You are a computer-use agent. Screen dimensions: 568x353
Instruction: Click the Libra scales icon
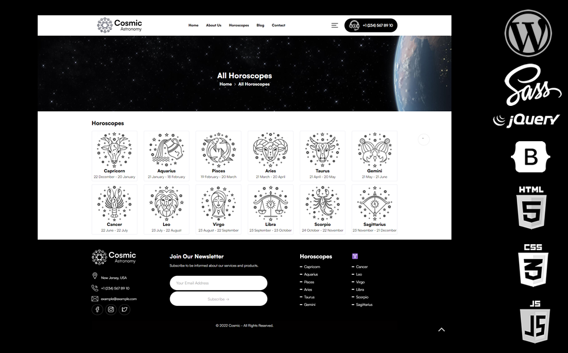(271, 204)
